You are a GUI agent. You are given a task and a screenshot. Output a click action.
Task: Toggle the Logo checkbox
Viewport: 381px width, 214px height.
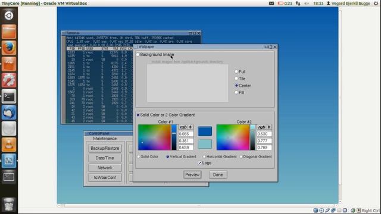pos(200,163)
